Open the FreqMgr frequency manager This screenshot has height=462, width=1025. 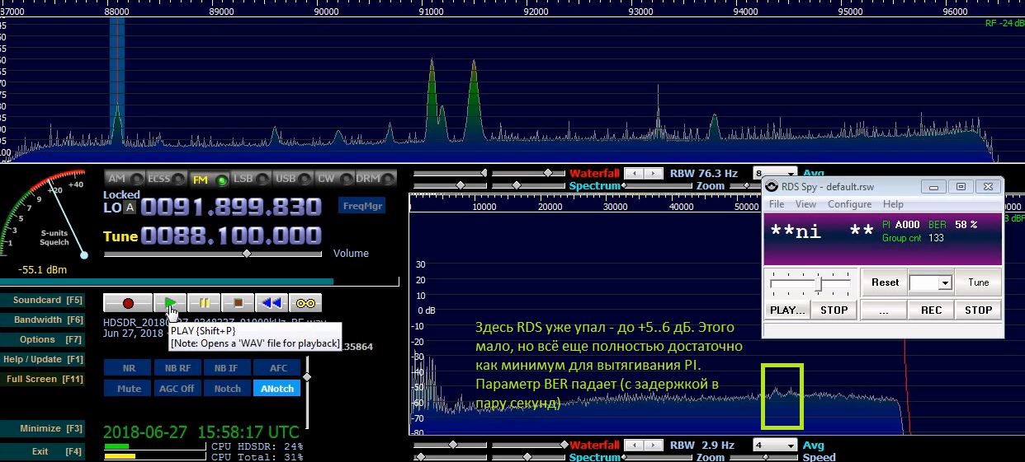coord(361,206)
